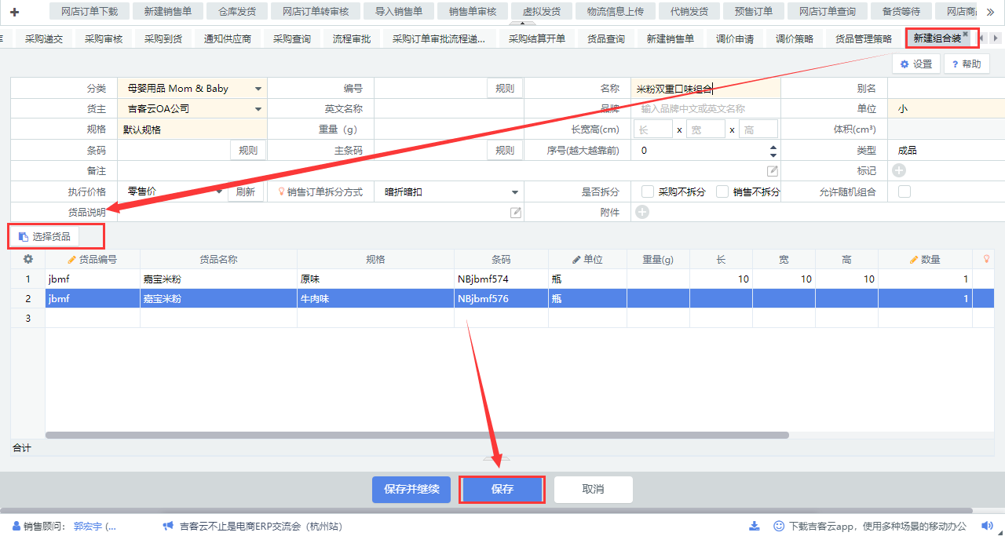Viewport: 1005px width, 536px height.
Task: Open the 货主 owner dropdown
Action: click(x=258, y=109)
